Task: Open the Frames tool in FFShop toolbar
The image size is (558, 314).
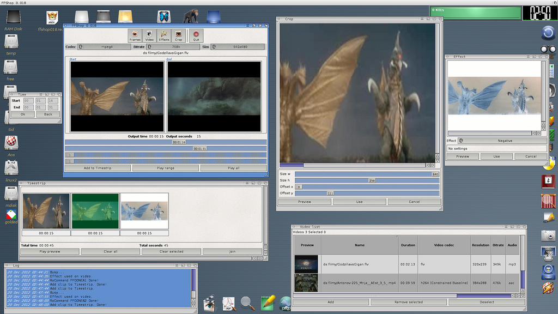Action: pyautogui.click(x=135, y=35)
